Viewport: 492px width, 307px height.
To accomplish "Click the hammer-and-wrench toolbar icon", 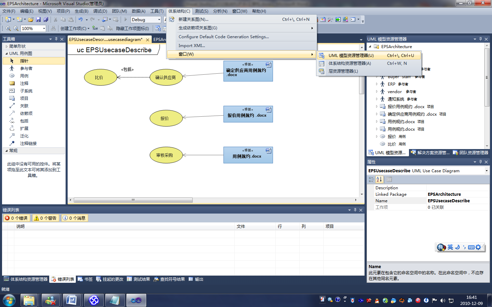I will 330,19.
